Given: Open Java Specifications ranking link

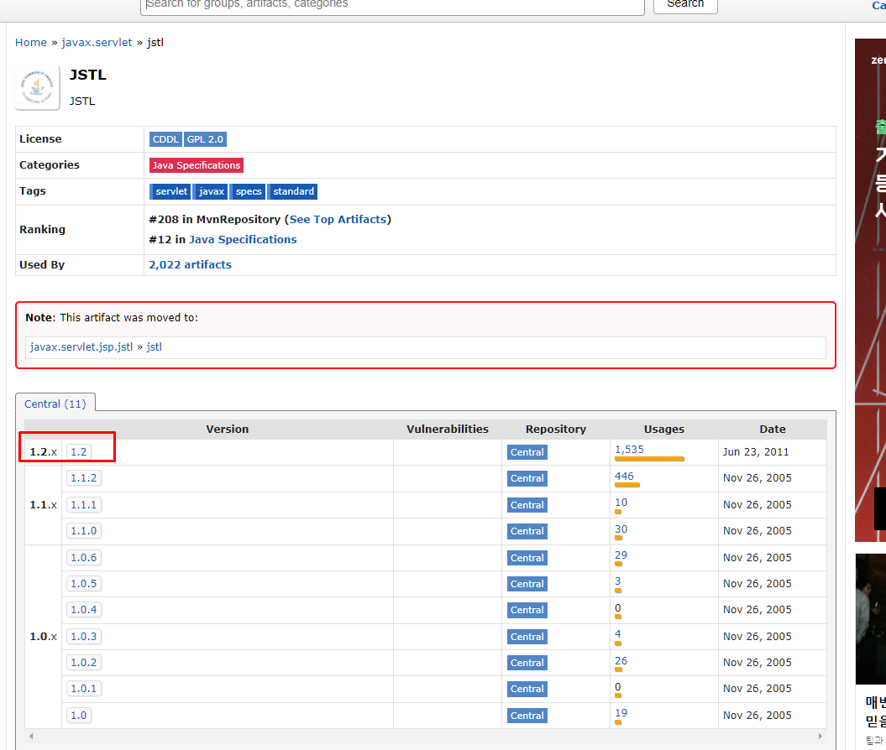Looking at the screenshot, I should click(243, 240).
